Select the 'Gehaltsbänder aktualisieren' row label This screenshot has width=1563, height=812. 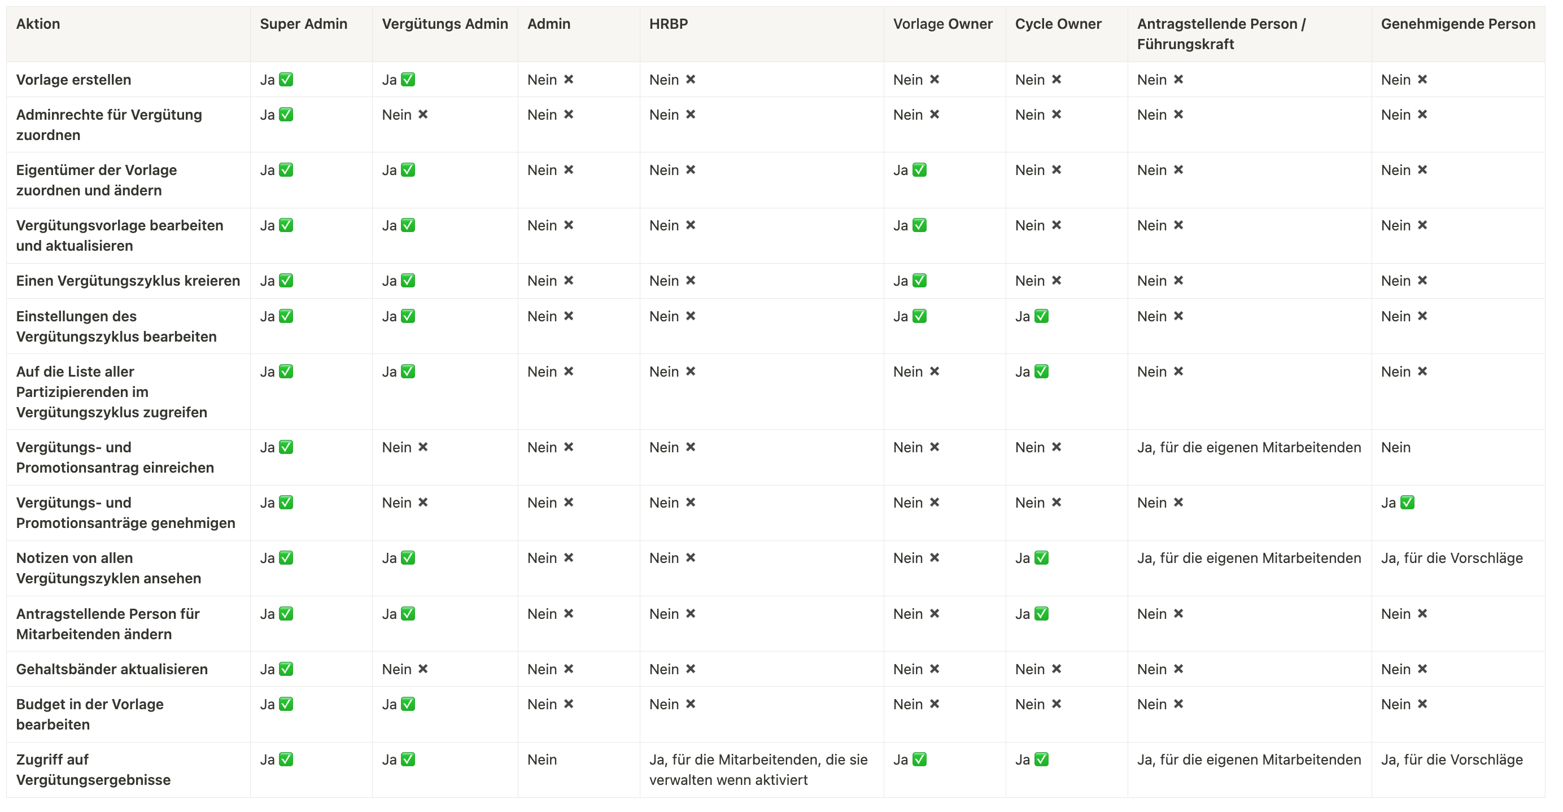[x=112, y=669]
